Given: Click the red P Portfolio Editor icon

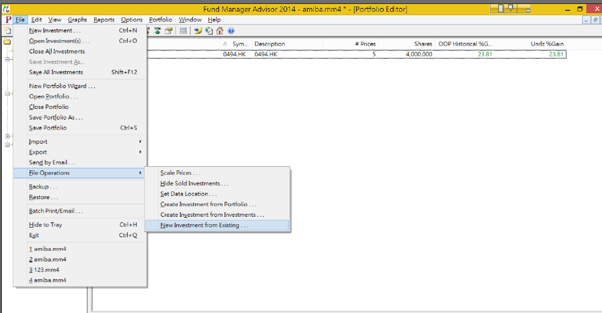Looking at the screenshot, I should pyautogui.click(x=8, y=20).
